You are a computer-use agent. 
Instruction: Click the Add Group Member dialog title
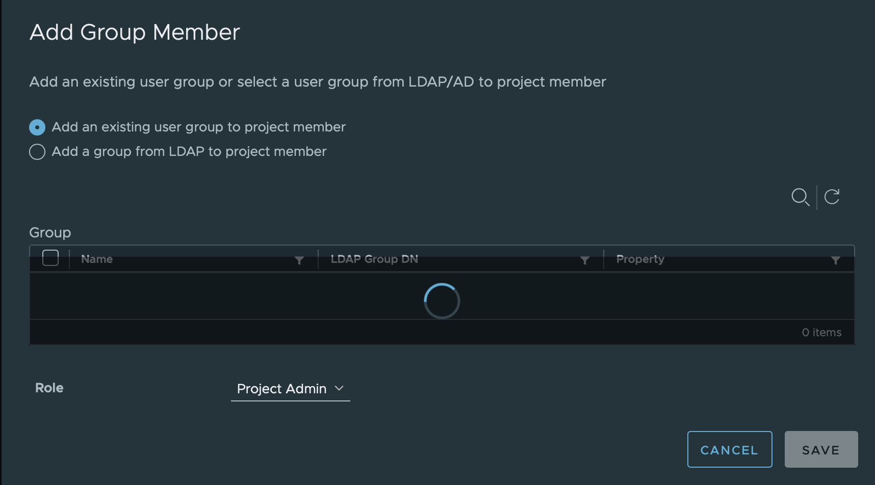tap(135, 32)
